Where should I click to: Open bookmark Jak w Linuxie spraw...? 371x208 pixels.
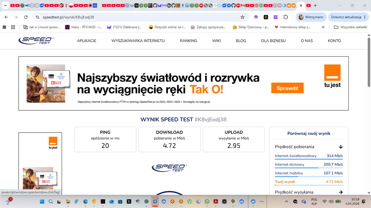[41, 27]
